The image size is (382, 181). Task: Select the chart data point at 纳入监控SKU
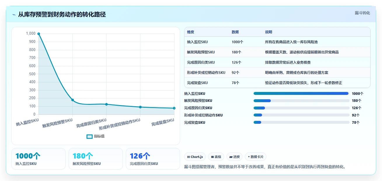(39, 34)
